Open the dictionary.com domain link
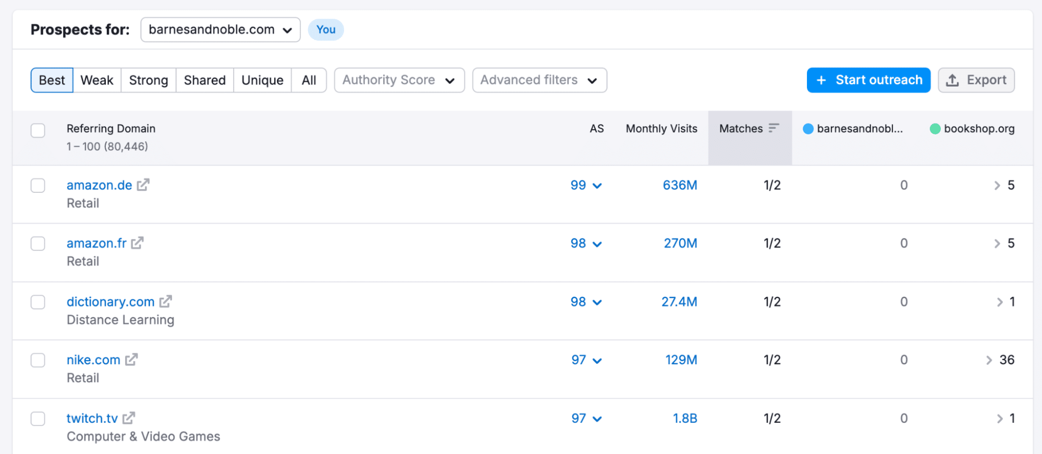The height and width of the screenshot is (454, 1042). (x=111, y=302)
